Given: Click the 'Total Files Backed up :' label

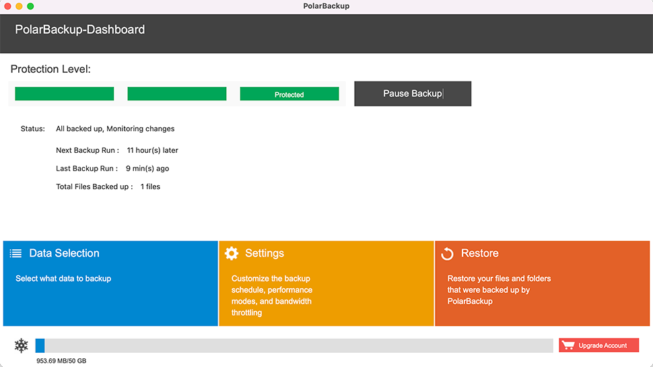Looking at the screenshot, I should [x=94, y=187].
